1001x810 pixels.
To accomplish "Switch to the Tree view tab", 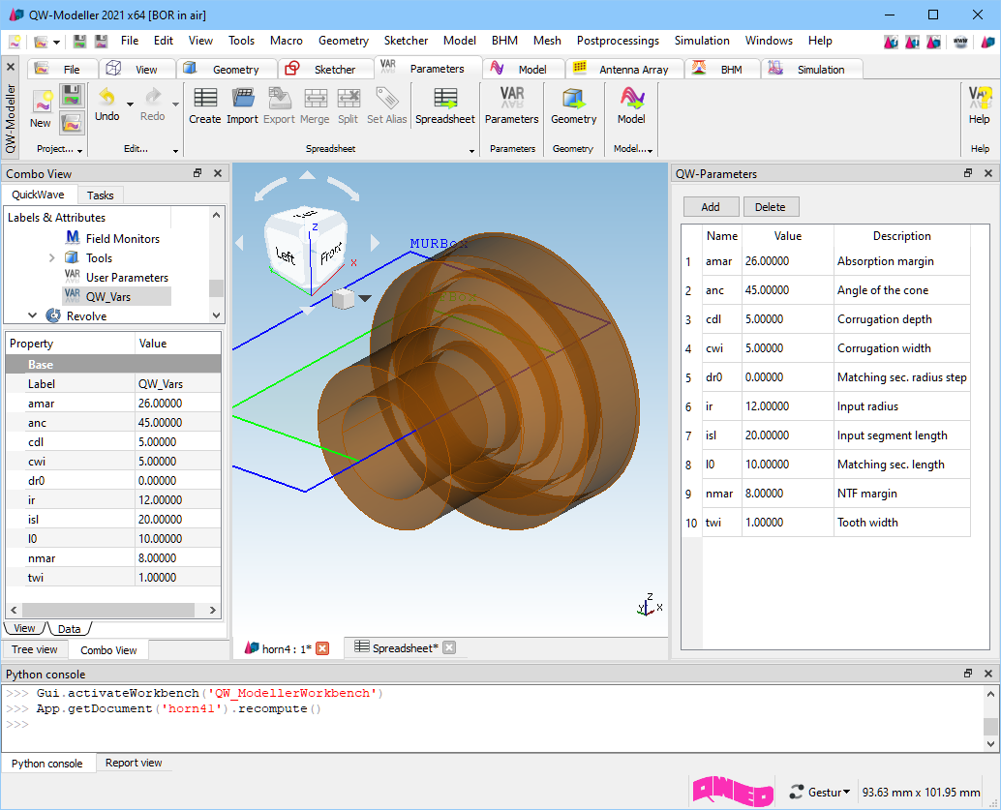I will pyautogui.click(x=35, y=649).
